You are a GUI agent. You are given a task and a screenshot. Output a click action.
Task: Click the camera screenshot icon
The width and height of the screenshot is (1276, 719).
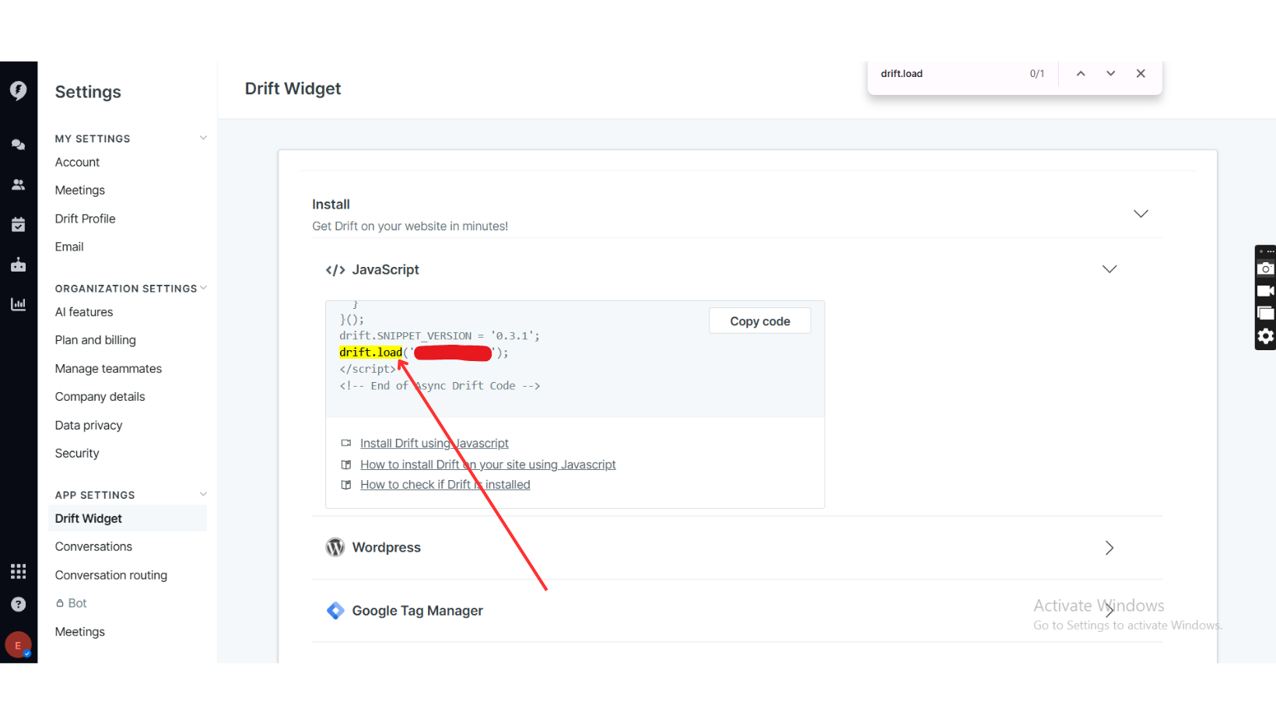(x=1266, y=268)
